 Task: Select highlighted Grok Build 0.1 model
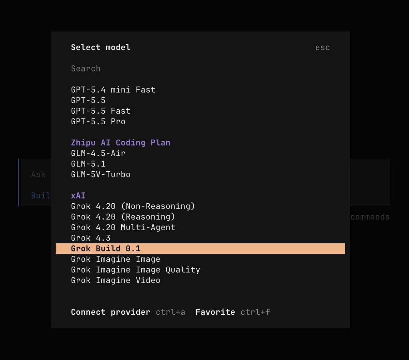point(200,248)
